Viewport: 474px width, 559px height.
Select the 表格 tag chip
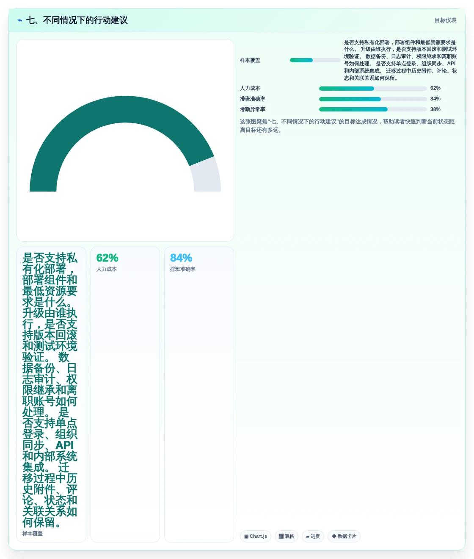coord(287,536)
